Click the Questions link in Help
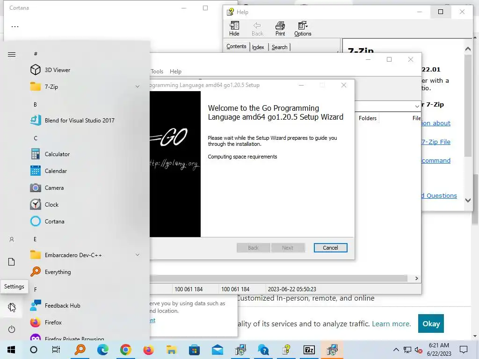Screen dimensions: 479x359 click(439, 196)
